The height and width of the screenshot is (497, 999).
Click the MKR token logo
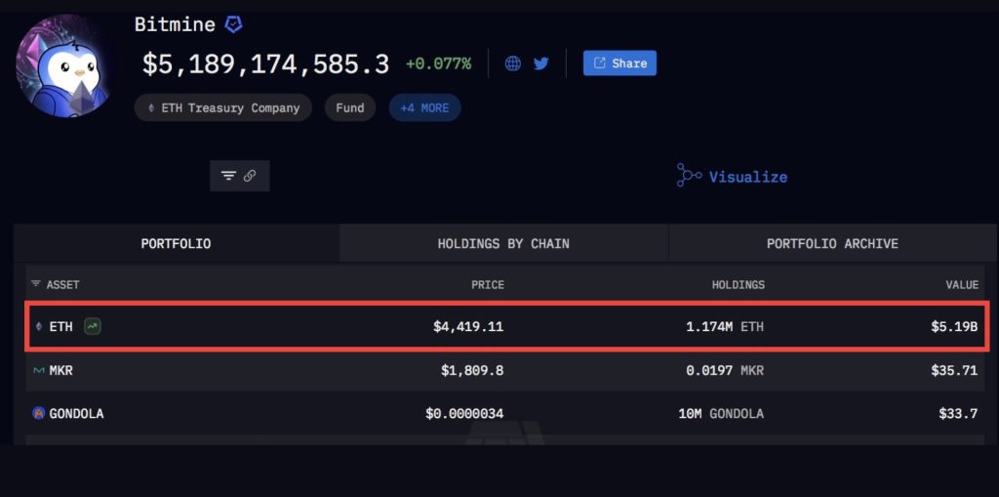point(39,370)
